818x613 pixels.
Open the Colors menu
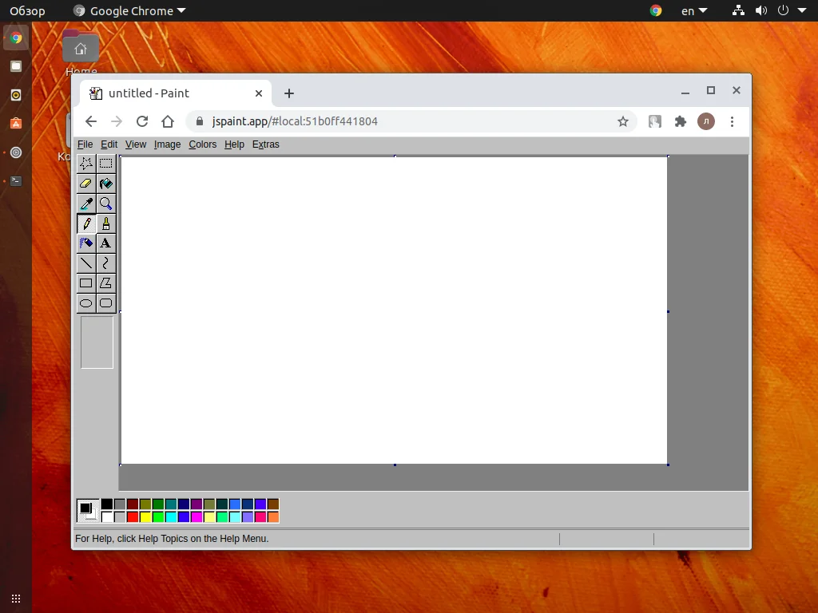tap(202, 144)
